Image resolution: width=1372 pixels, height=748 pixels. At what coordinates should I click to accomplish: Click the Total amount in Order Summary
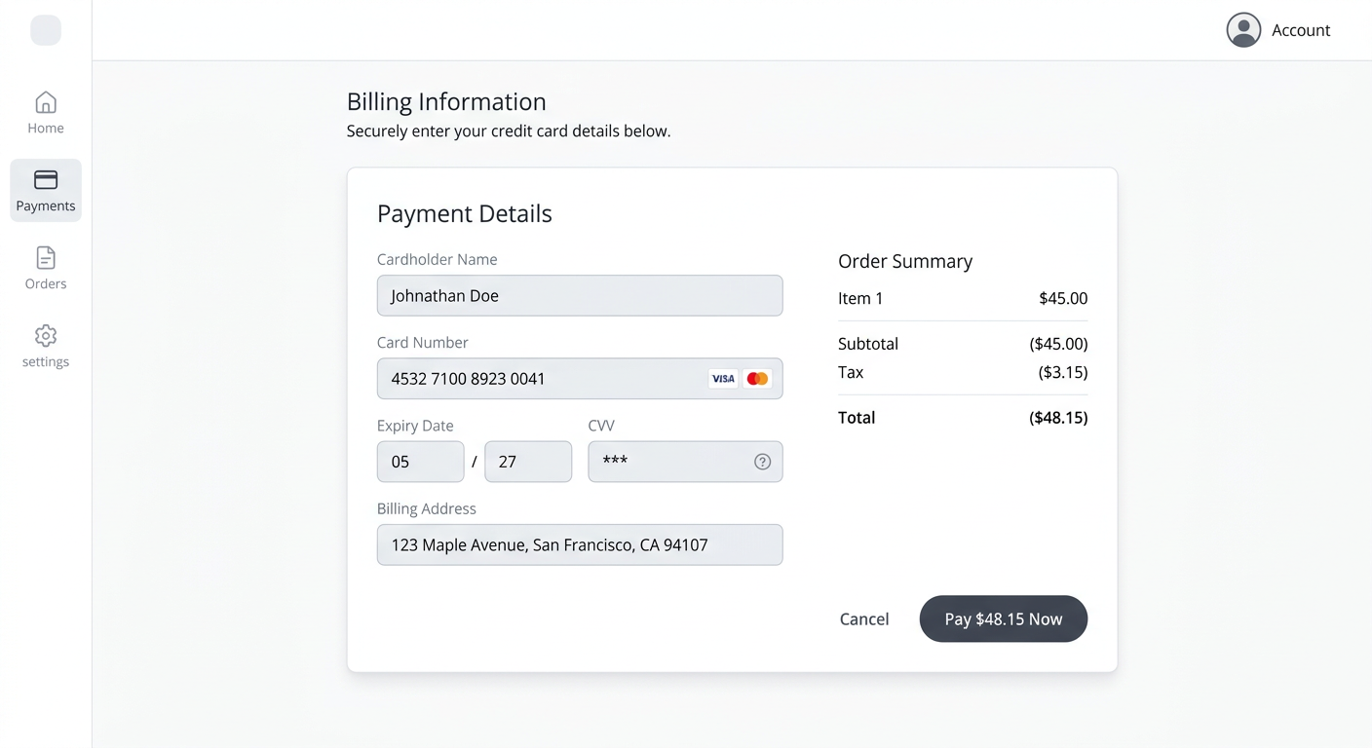1058,418
